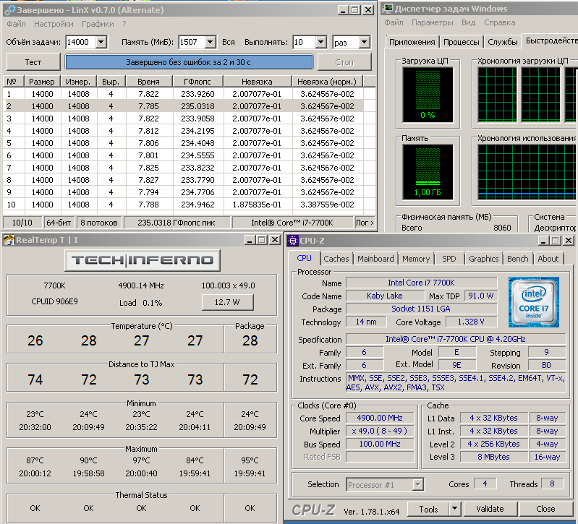
Task: Maximize the LinX window
Action: pos(354,9)
